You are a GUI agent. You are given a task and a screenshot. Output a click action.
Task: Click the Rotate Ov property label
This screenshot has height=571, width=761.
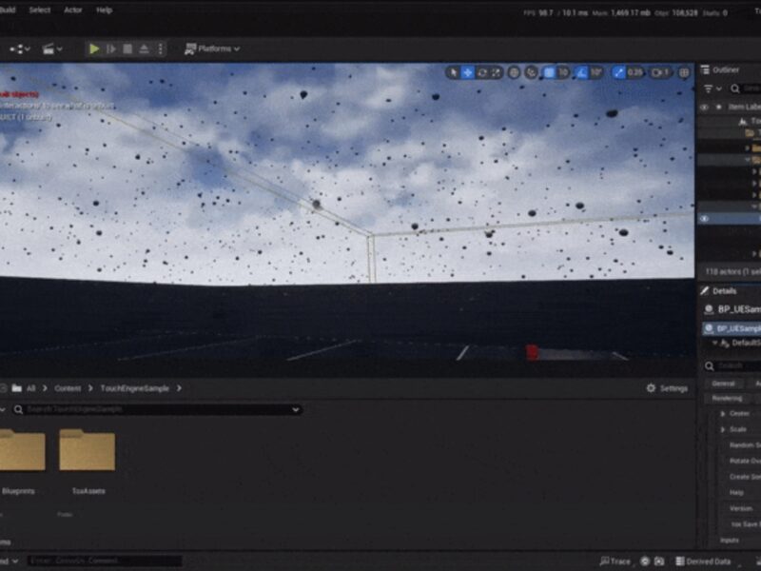[745, 461]
